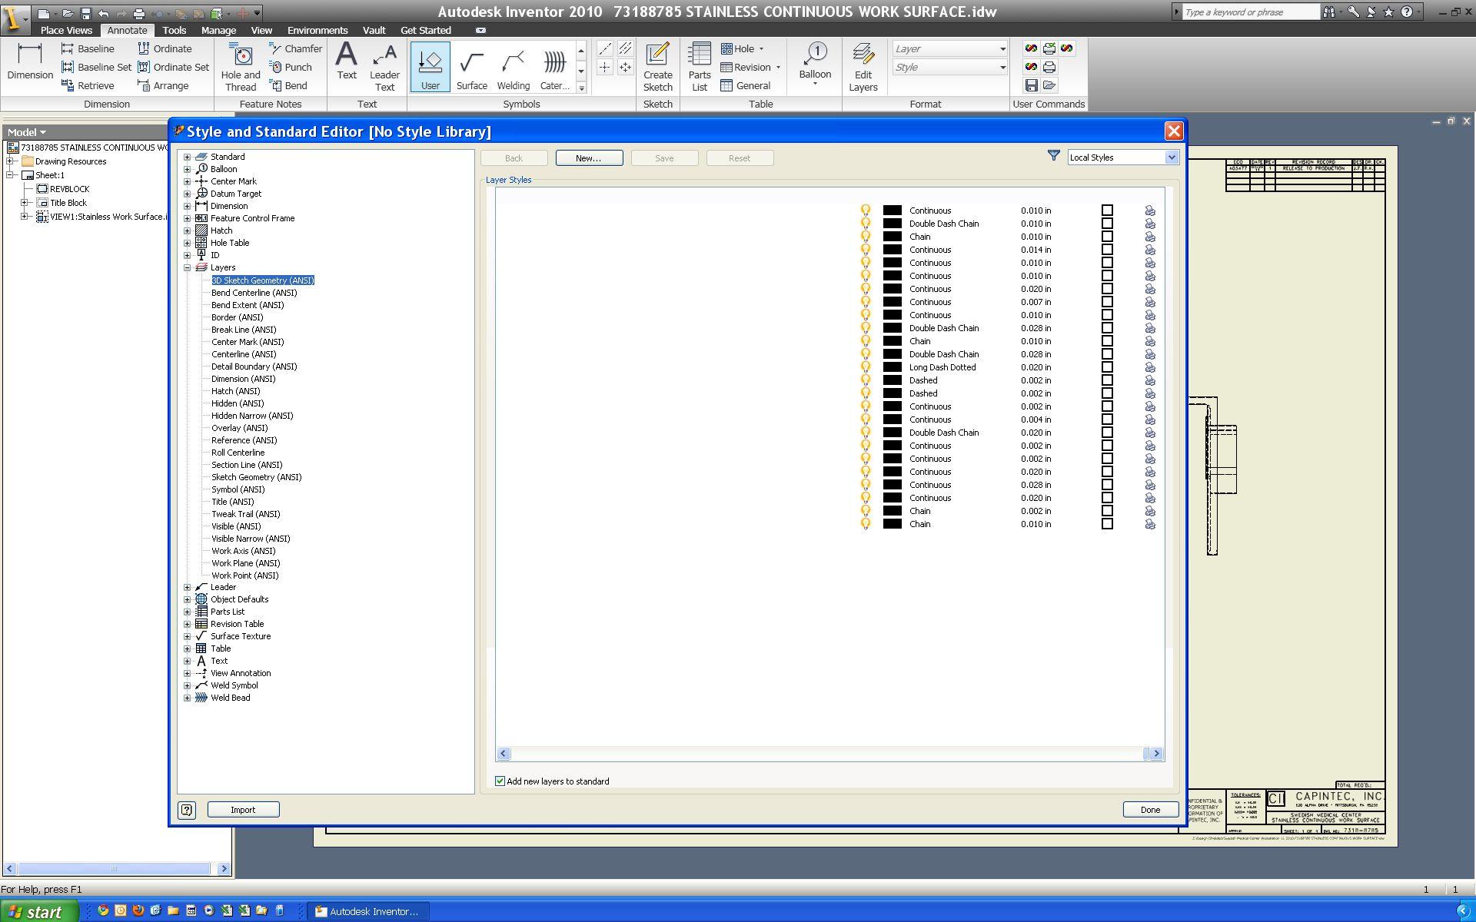This screenshot has width=1476, height=922.
Task: Select Hidden (ANSI) layer in tree
Action: pyautogui.click(x=238, y=403)
